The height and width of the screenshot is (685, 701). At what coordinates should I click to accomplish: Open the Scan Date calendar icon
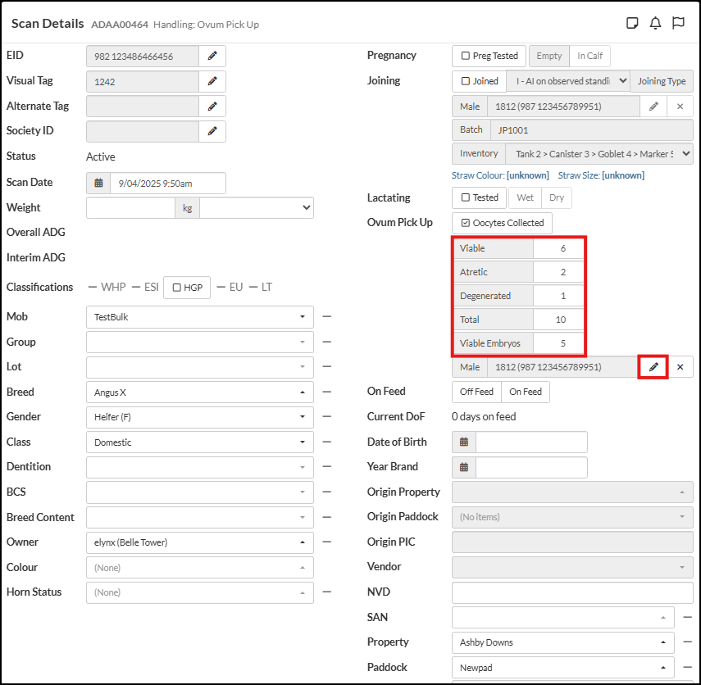[x=98, y=183]
